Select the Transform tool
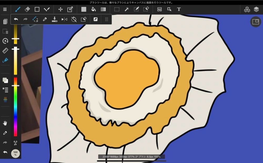The height and width of the screenshot is (163, 263). click(70, 9)
